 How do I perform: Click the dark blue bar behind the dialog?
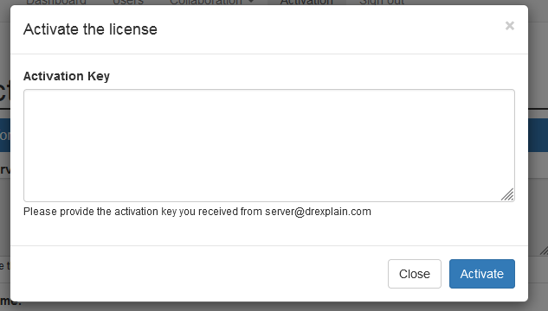coord(538,136)
